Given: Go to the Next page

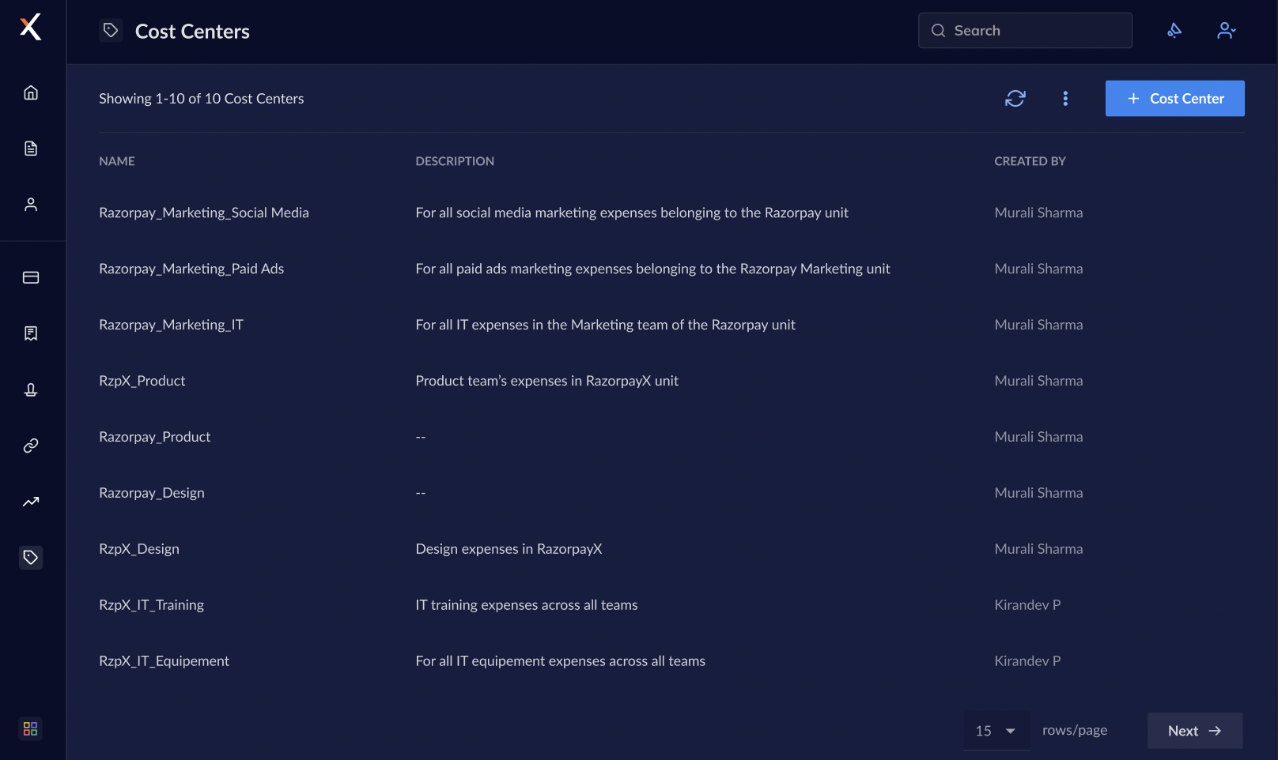Looking at the screenshot, I should [x=1195, y=731].
